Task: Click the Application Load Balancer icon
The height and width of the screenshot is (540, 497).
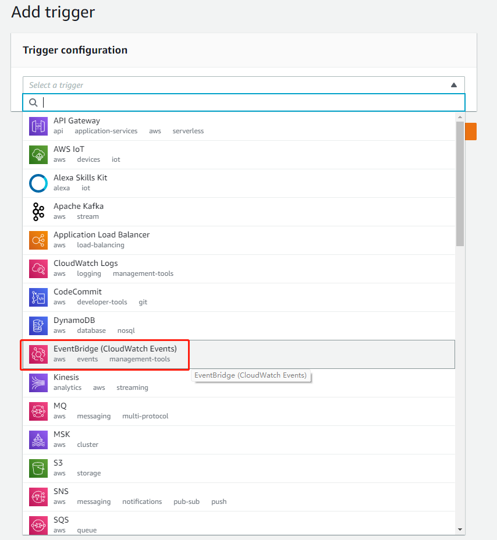Action: pyautogui.click(x=38, y=240)
